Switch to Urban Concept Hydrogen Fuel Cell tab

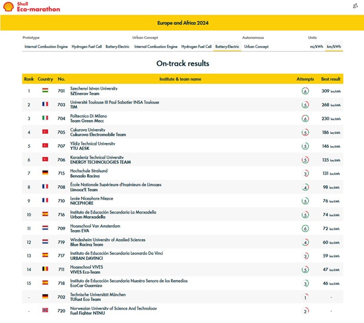[x=196, y=47]
